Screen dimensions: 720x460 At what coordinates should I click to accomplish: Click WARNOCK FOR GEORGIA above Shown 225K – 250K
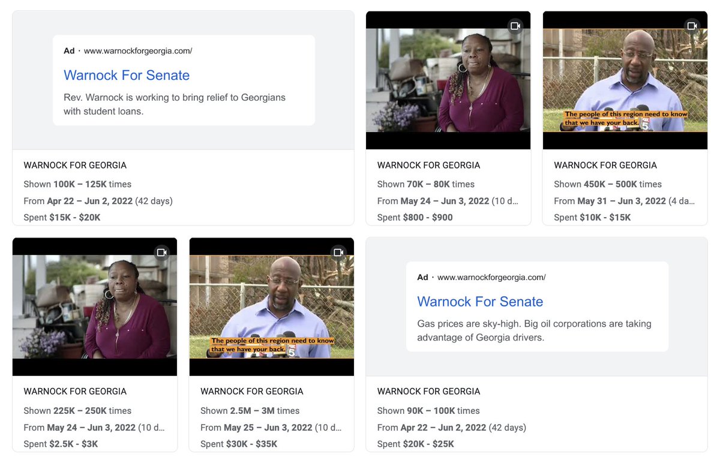pyautogui.click(x=75, y=391)
